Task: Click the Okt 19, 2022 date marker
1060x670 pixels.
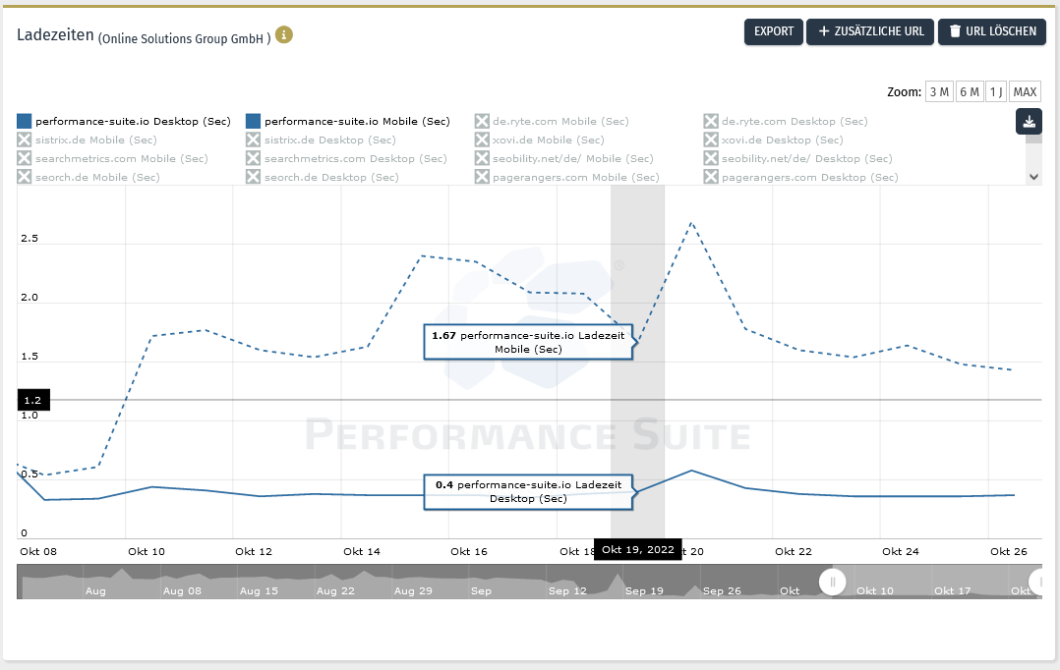Action: click(x=637, y=550)
